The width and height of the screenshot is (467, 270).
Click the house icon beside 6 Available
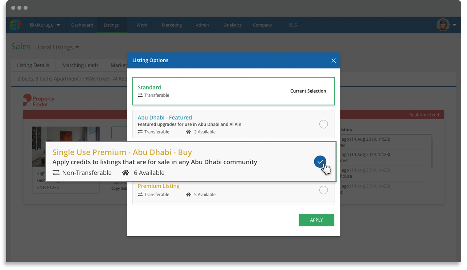(x=126, y=173)
